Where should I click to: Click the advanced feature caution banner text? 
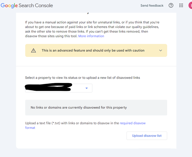click(93, 50)
